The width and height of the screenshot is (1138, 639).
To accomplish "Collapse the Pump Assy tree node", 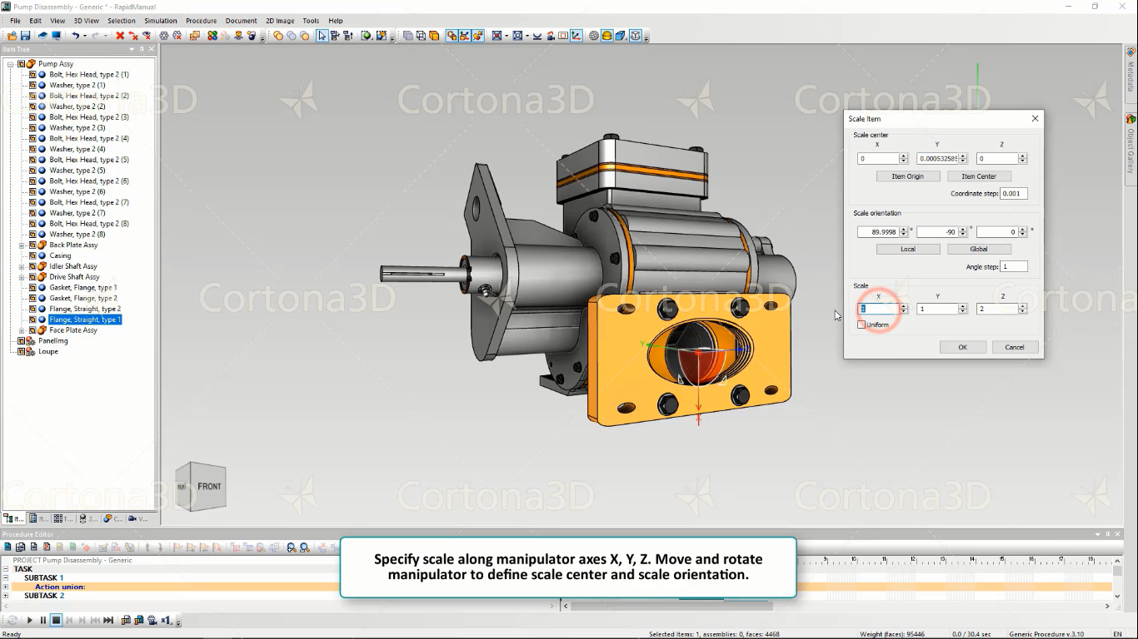I will tap(11, 63).
